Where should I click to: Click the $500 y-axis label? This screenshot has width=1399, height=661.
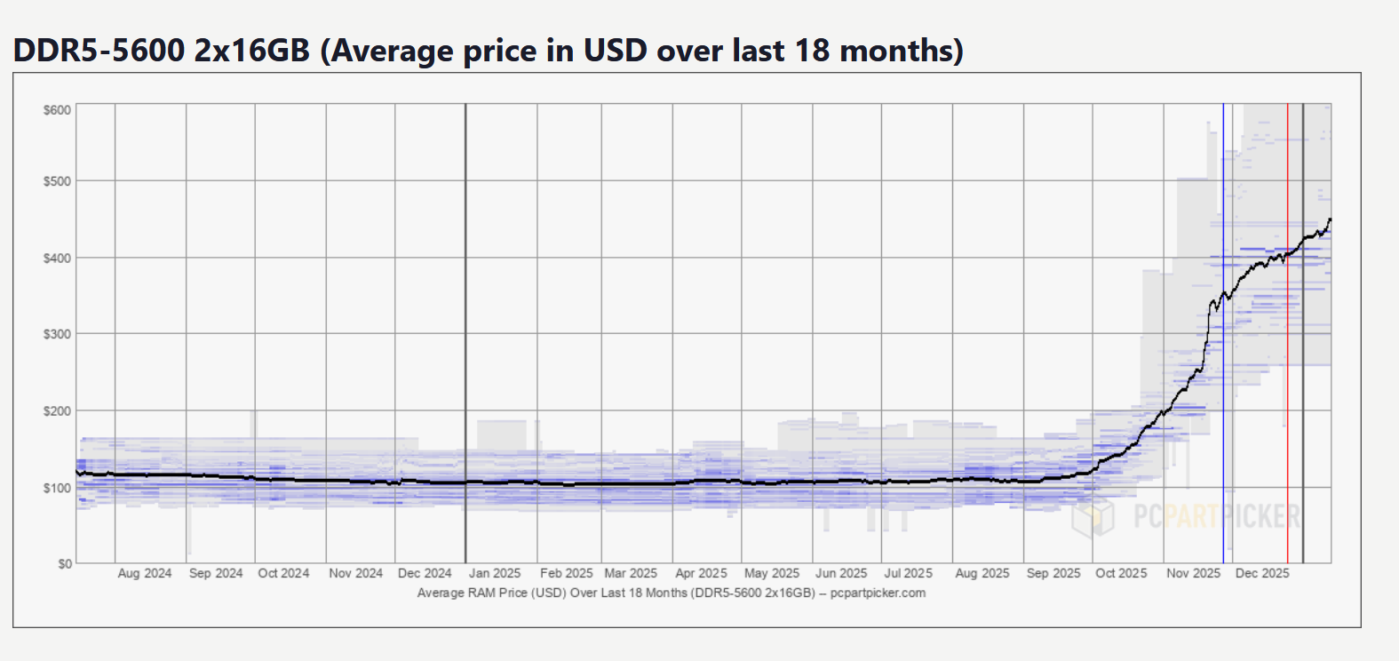pyautogui.click(x=57, y=181)
